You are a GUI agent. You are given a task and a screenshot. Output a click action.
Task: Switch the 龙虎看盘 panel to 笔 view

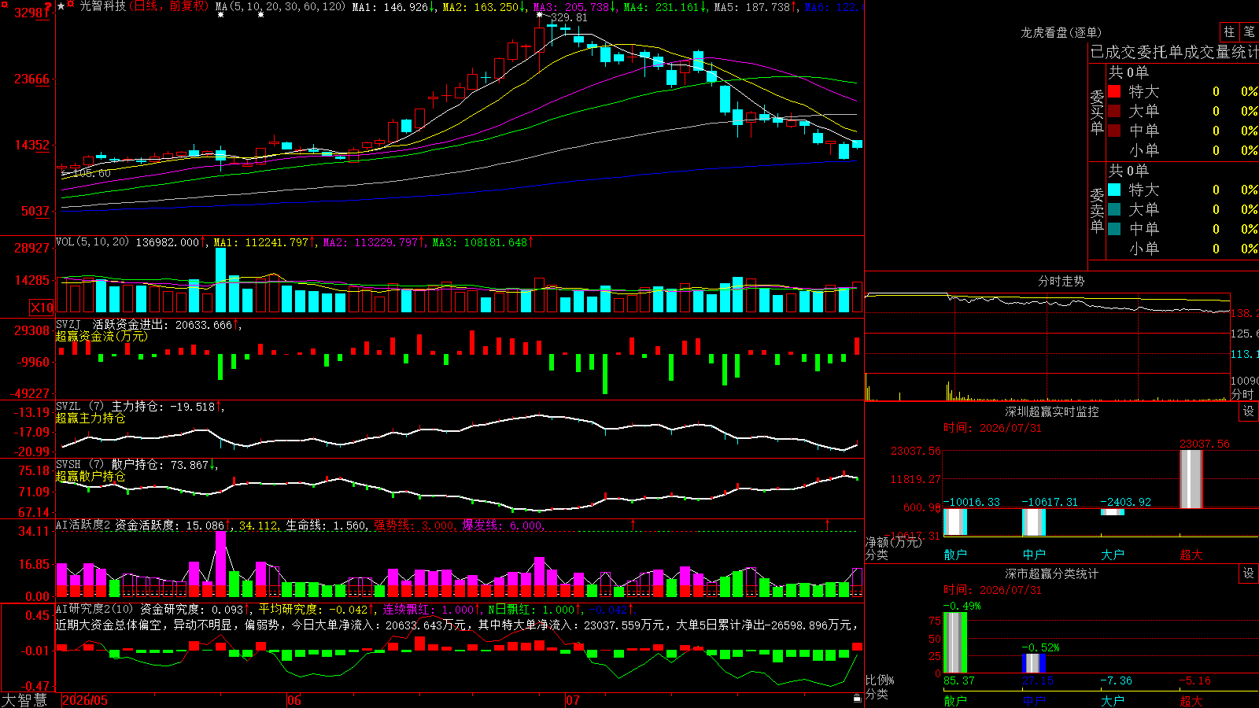[1249, 32]
